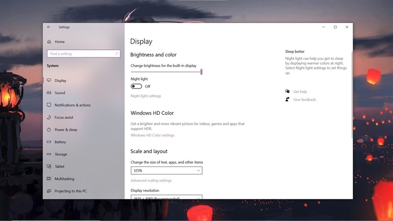Click the Brightness and color heading
The height and width of the screenshot is (221, 393).
(153, 55)
